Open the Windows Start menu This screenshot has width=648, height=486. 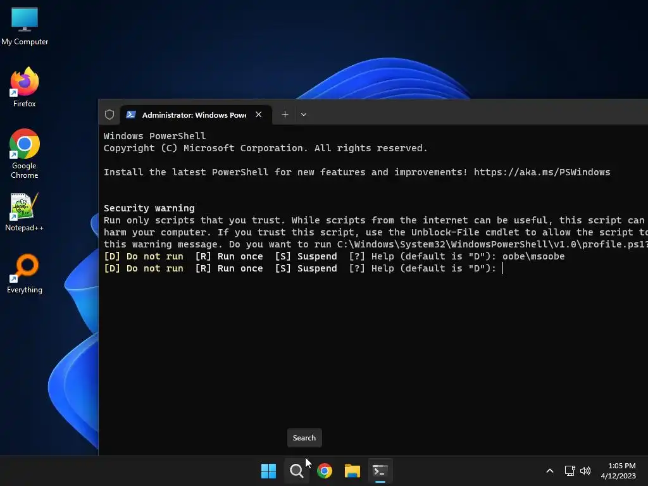(268, 471)
